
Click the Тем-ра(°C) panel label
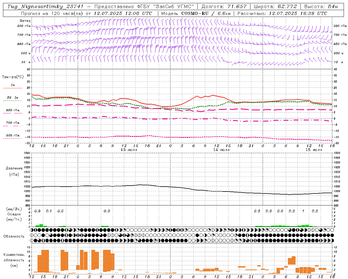point(13,77)
